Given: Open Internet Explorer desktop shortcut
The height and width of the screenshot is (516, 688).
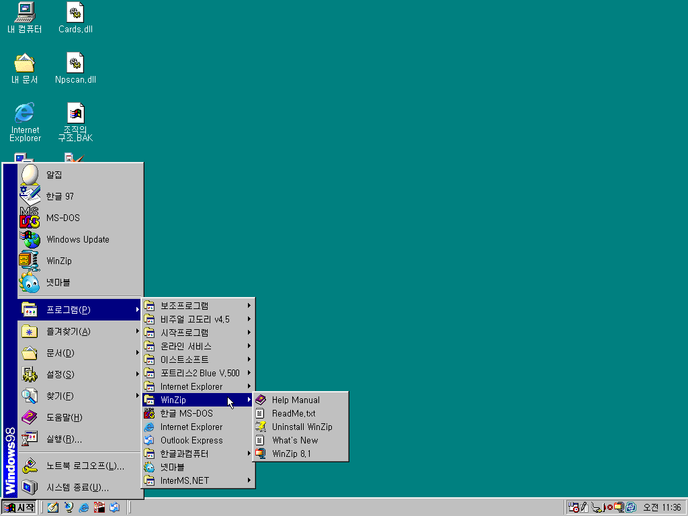Looking at the screenshot, I should coord(25,122).
